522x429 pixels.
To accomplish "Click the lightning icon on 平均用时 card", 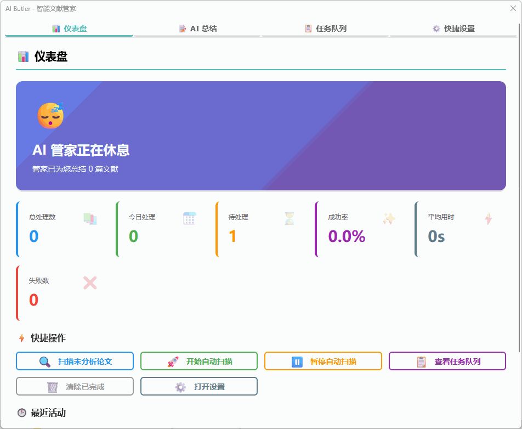I will [487, 218].
